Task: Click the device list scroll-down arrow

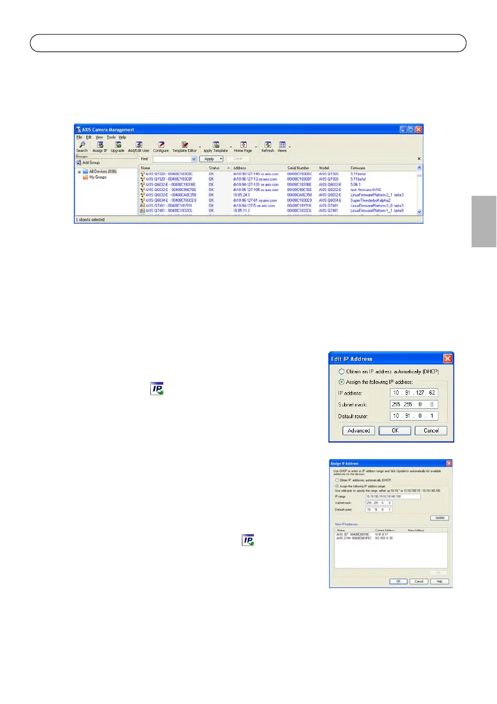Action: (x=419, y=212)
